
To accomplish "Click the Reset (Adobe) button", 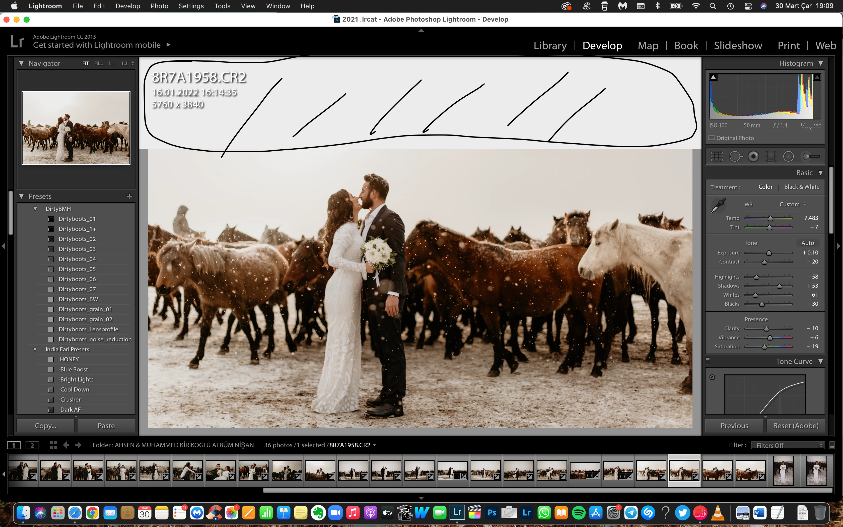I will click(x=795, y=426).
